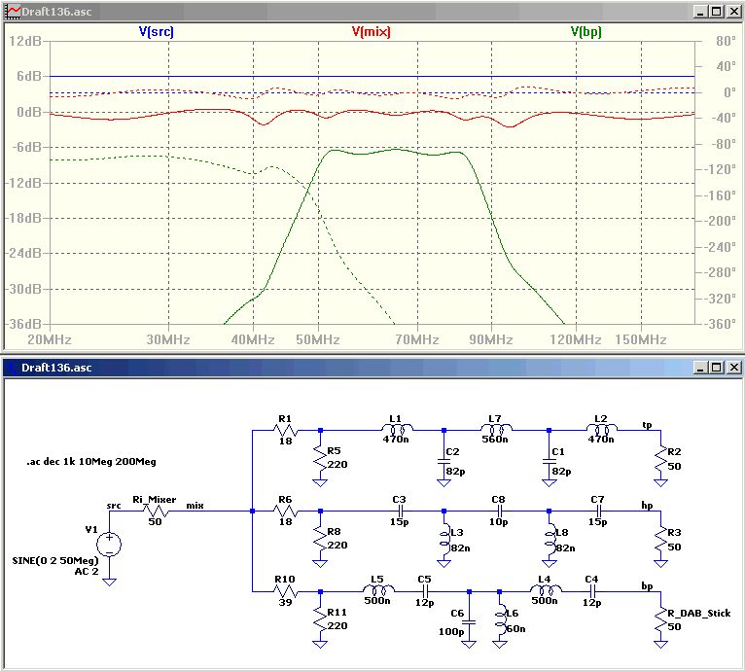Minimize the waveform plot window

[699, 11]
